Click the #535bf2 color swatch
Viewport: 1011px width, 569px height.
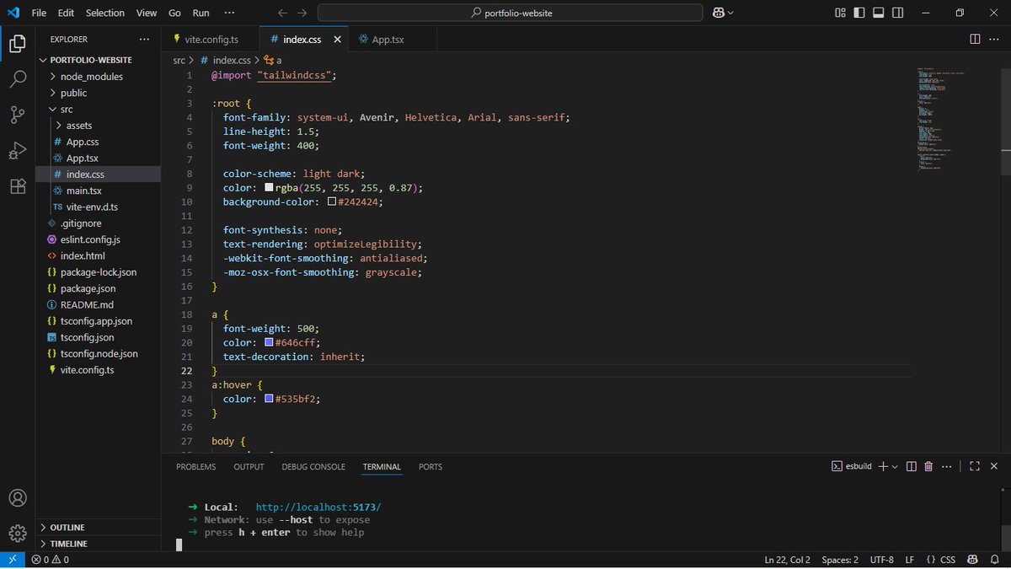pyautogui.click(x=269, y=399)
